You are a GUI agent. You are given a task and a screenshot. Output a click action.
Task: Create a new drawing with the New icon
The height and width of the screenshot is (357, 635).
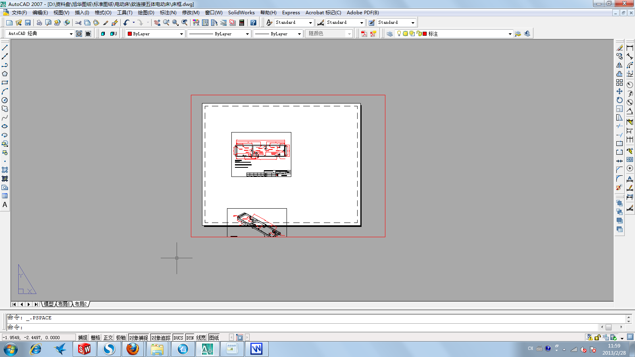tap(10, 23)
